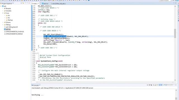The height and width of the screenshot is (100, 179).
Task: Minimize the Project Explorer panel
Action: pyautogui.click(x=27, y=3)
